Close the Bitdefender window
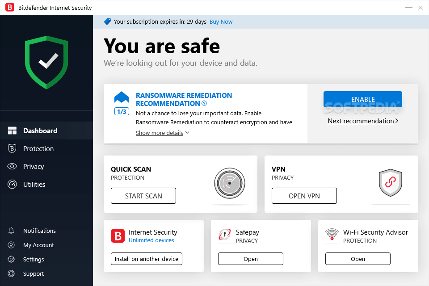This screenshot has width=429, height=286. coord(421,8)
